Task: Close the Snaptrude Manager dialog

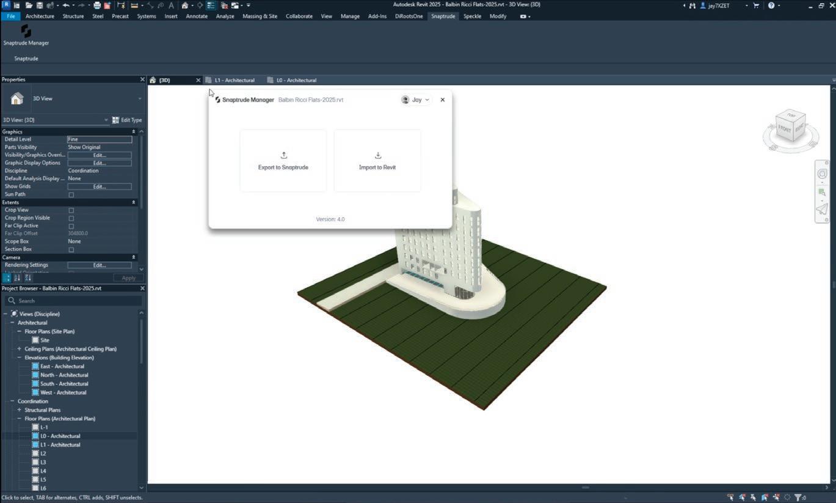Action: tap(443, 100)
